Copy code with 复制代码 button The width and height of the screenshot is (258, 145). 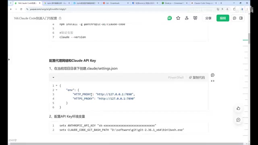click(x=197, y=77)
